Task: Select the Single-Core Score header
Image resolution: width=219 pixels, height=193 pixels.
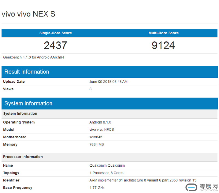Action: tap(56, 33)
